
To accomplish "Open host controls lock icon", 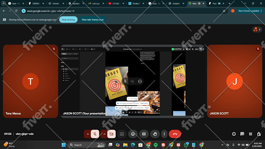I will click(259, 134).
